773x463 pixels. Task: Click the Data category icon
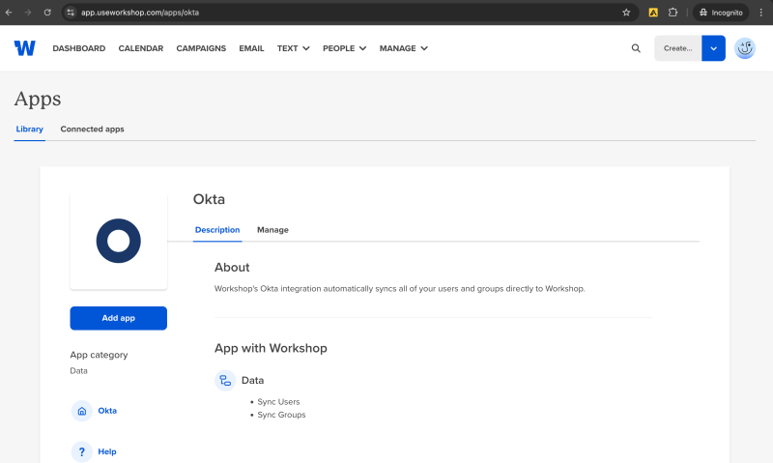click(225, 381)
